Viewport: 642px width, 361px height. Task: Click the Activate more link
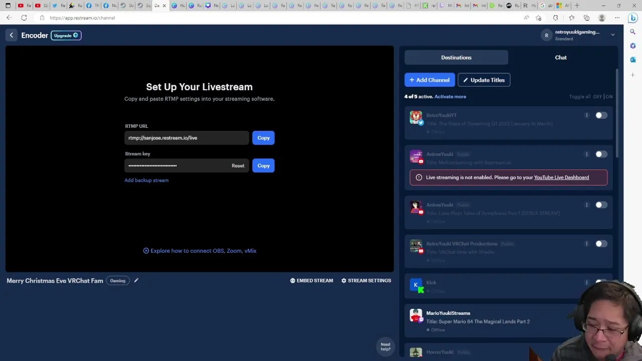coord(450,97)
